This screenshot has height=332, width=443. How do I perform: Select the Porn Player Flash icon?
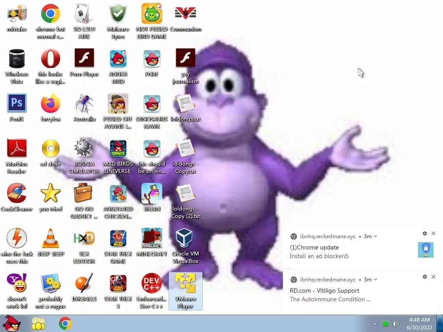pyautogui.click(x=84, y=63)
